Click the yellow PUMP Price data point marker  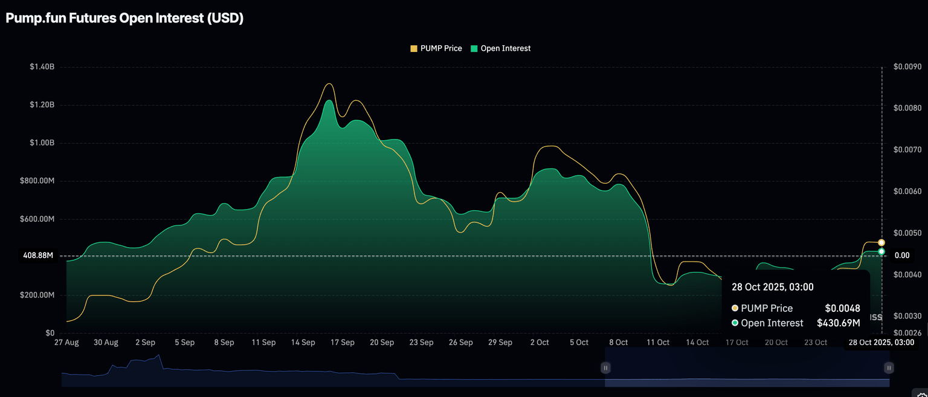point(881,242)
